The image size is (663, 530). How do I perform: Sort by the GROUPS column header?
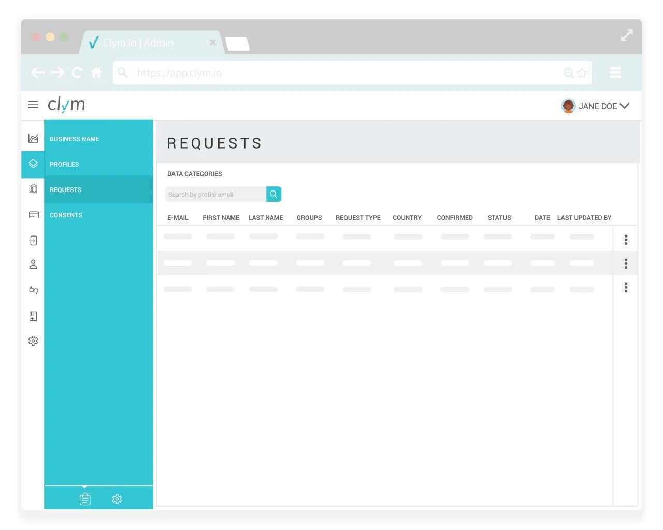[x=309, y=218]
